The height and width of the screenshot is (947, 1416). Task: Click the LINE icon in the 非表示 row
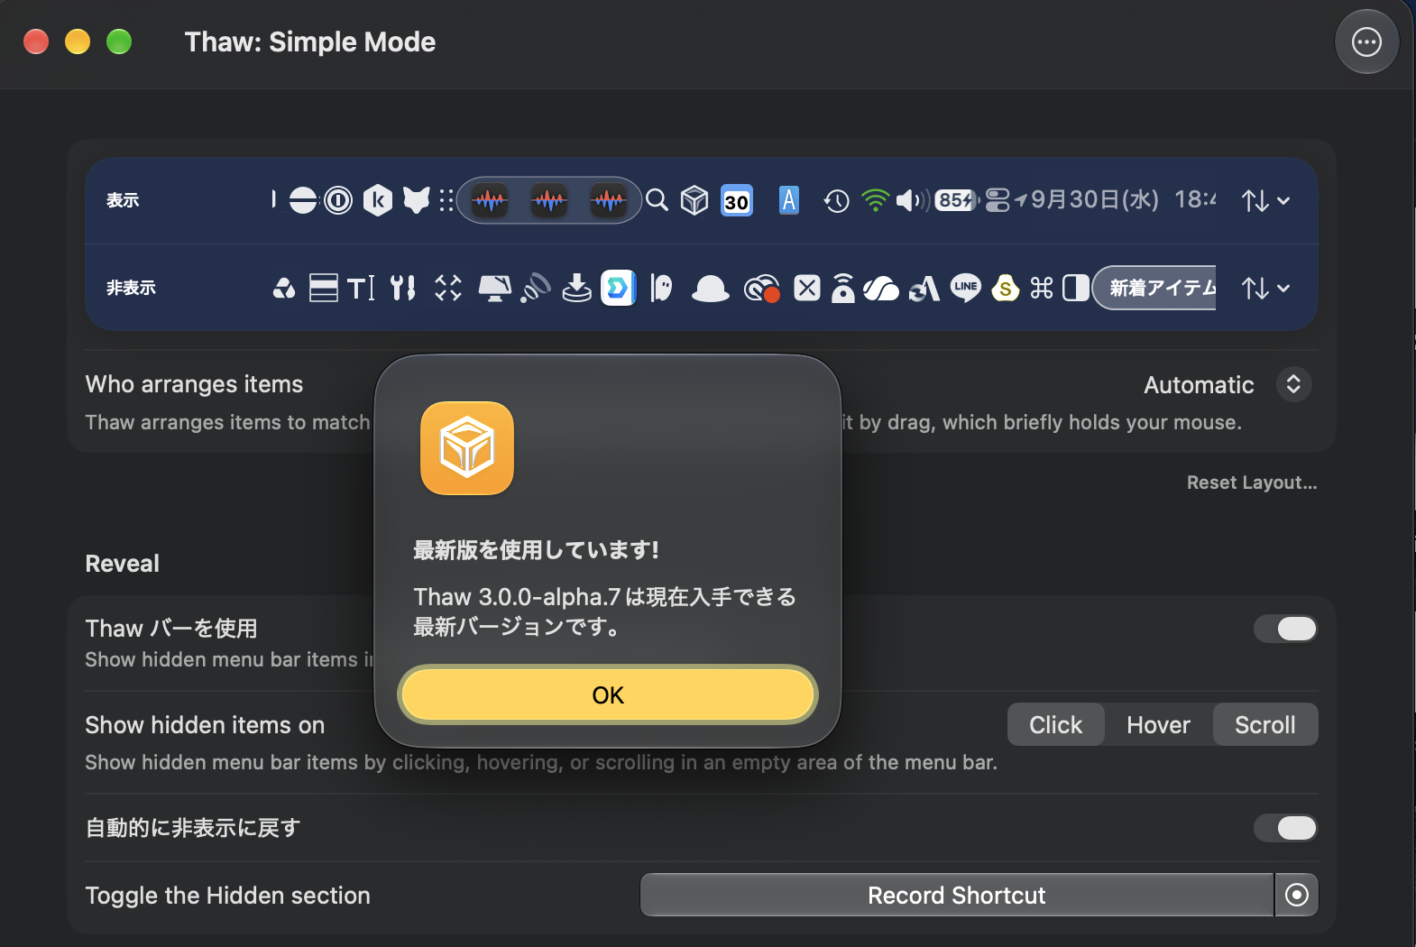pos(966,288)
